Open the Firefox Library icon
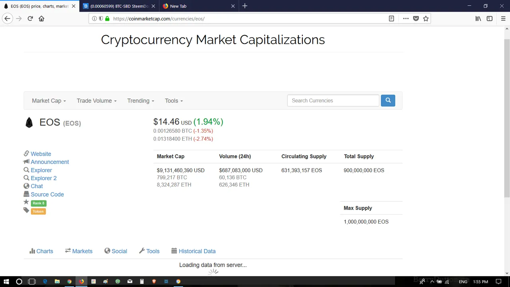Viewport: 510px width, 287px height. 478,19
